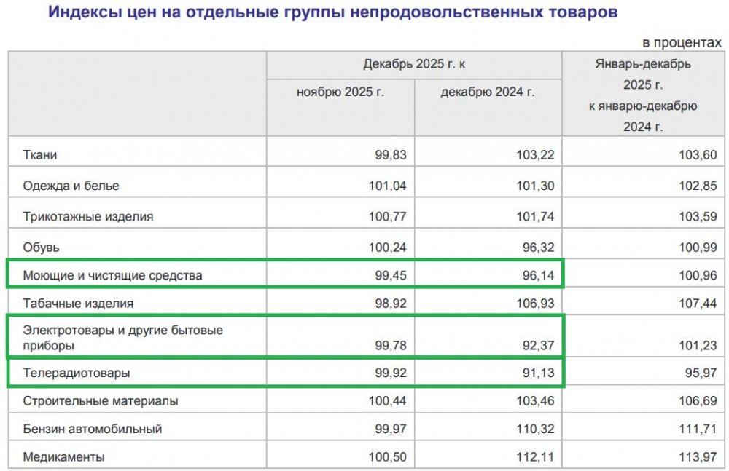
Task: Click the 'ноябрю 2025 г.' column header
Action: point(340,92)
